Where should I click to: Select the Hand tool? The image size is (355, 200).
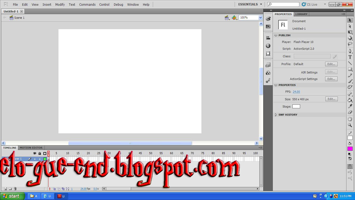(350, 119)
